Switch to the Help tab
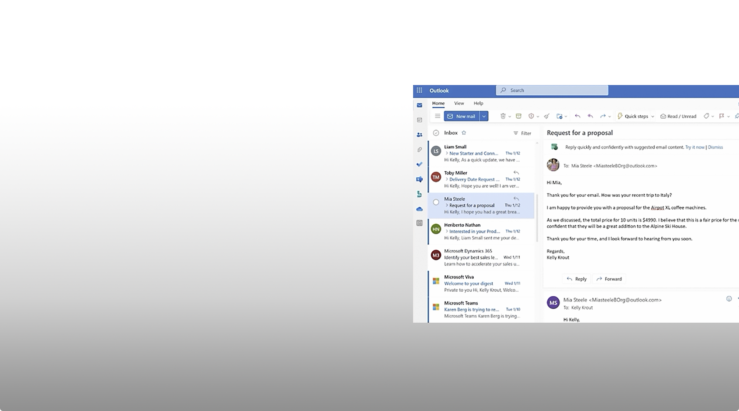This screenshot has height=411, width=739. [x=479, y=103]
